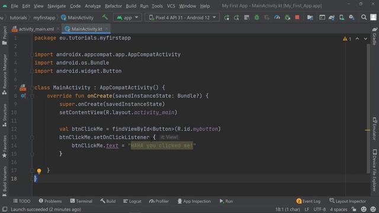Change the 4 spaces indent setting
The image size is (379, 213).
point(339,209)
